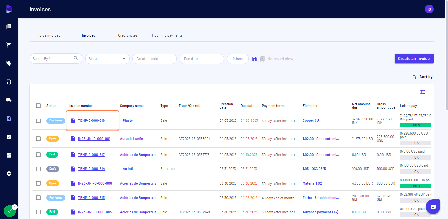
Task: Click document icon for IN23-JNF-0-000-006
Action: (73, 184)
